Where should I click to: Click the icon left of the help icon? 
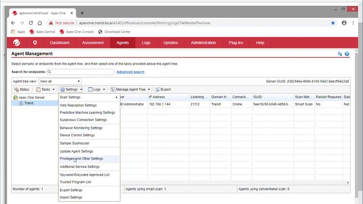click(x=340, y=54)
